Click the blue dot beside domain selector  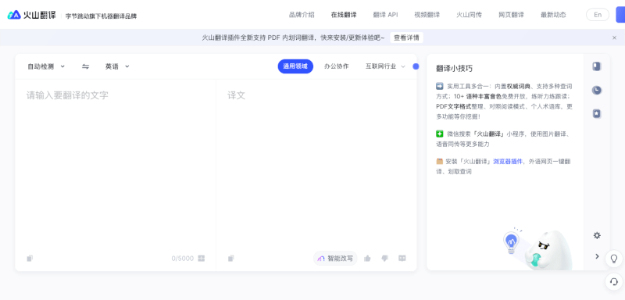coord(416,66)
